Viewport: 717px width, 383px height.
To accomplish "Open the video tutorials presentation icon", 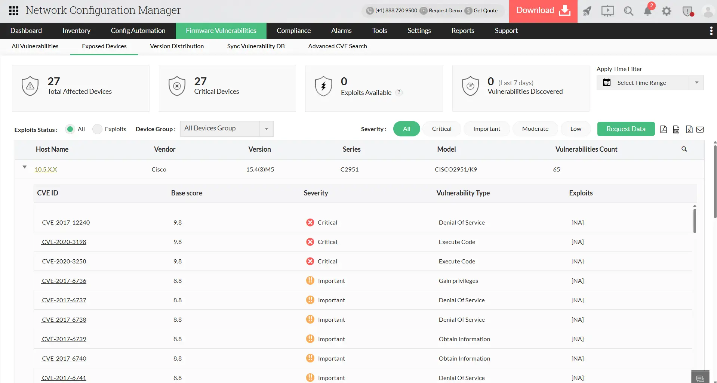I will click(607, 11).
